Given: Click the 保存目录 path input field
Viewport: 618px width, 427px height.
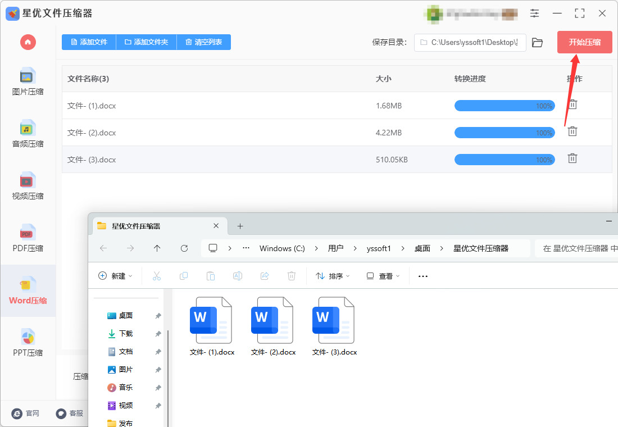Looking at the screenshot, I should pyautogui.click(x=470, y=42).
